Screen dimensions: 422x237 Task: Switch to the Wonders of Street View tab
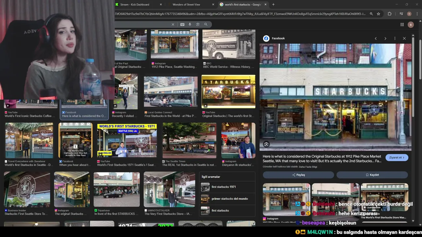click(x=186, y=5)
